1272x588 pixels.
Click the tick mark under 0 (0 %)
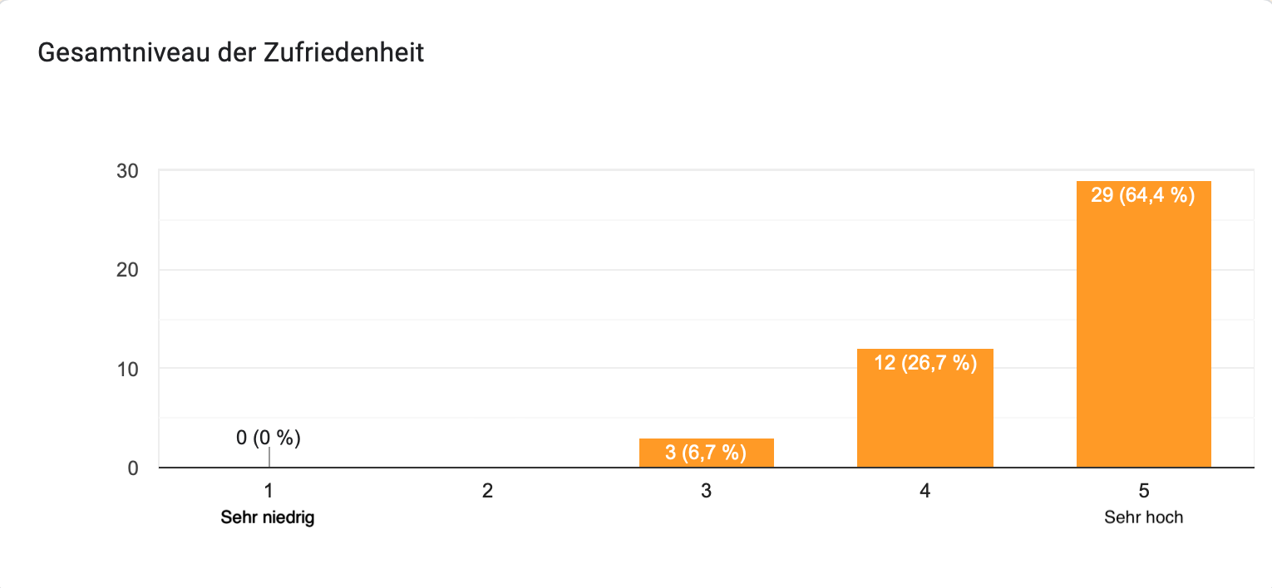[269, 458]
